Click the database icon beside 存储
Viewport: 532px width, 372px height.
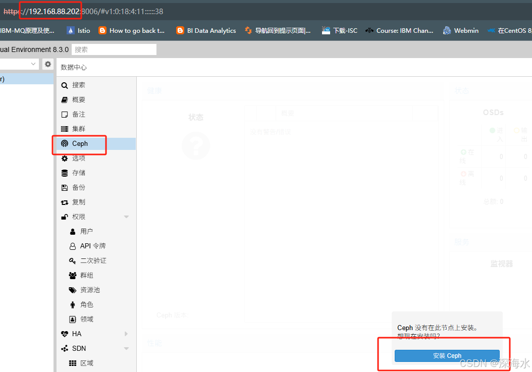65,173
